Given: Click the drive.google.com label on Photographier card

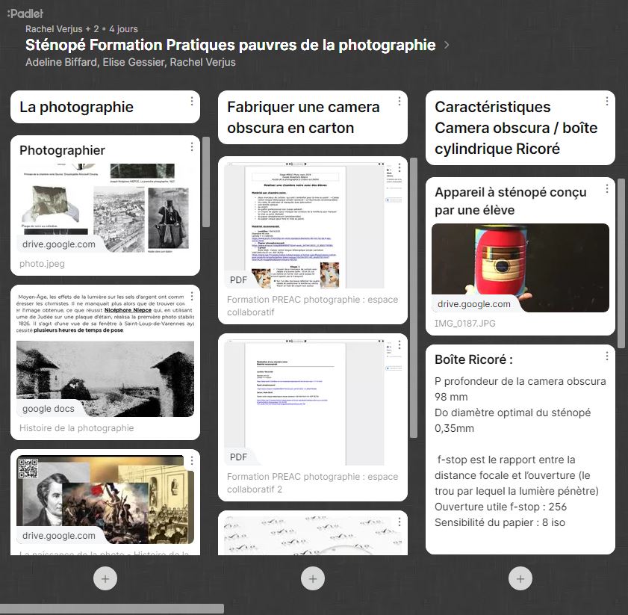Looking at the screenshot, I should point(59,244).
